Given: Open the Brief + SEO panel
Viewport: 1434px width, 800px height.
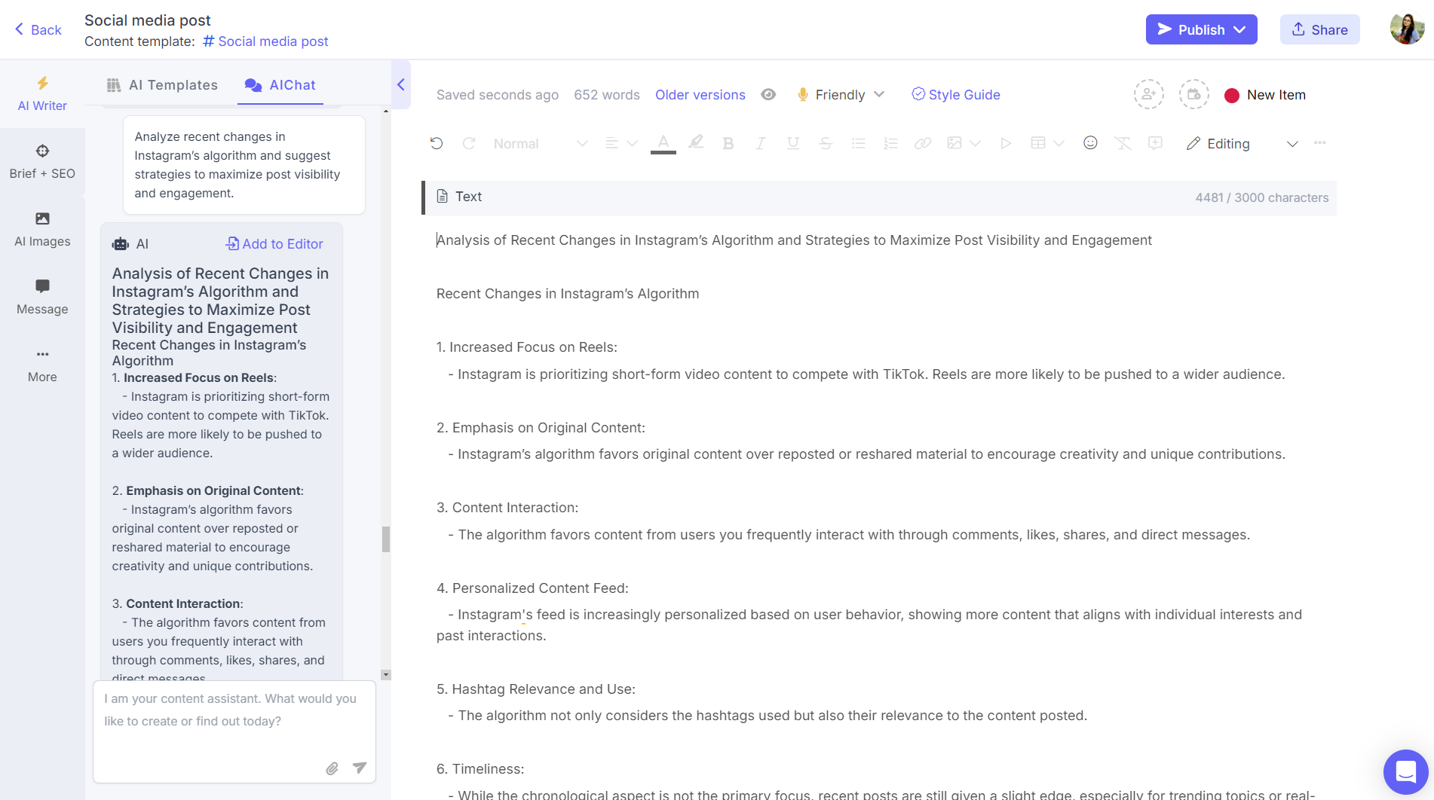Looking at the screenshot, I should [x=42, y=162].
